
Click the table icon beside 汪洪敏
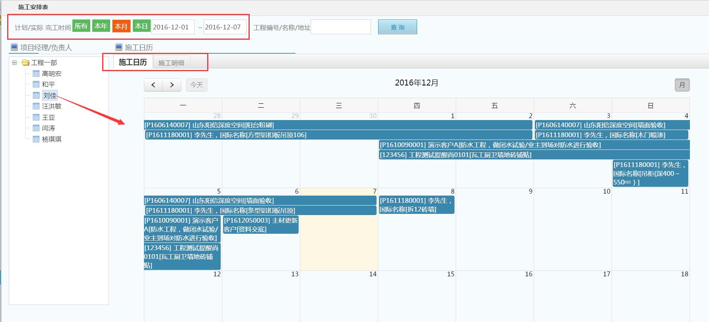click(36, 106)
